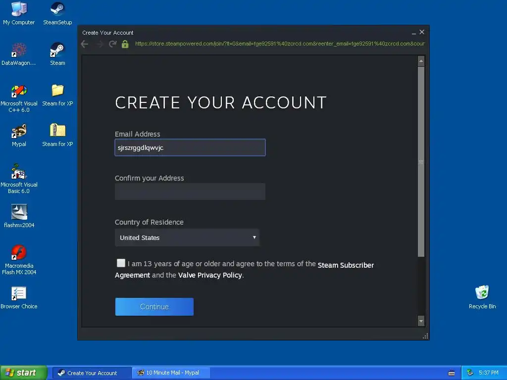Viewport: 507px width, 380px height.
Task: Click the system tray network icon
Action: pos(470,373)
